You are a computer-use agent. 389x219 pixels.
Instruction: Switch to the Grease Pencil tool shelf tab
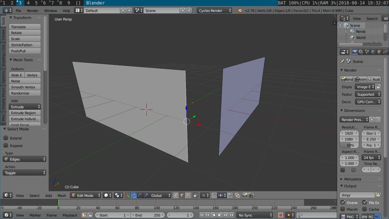point(4,99)
